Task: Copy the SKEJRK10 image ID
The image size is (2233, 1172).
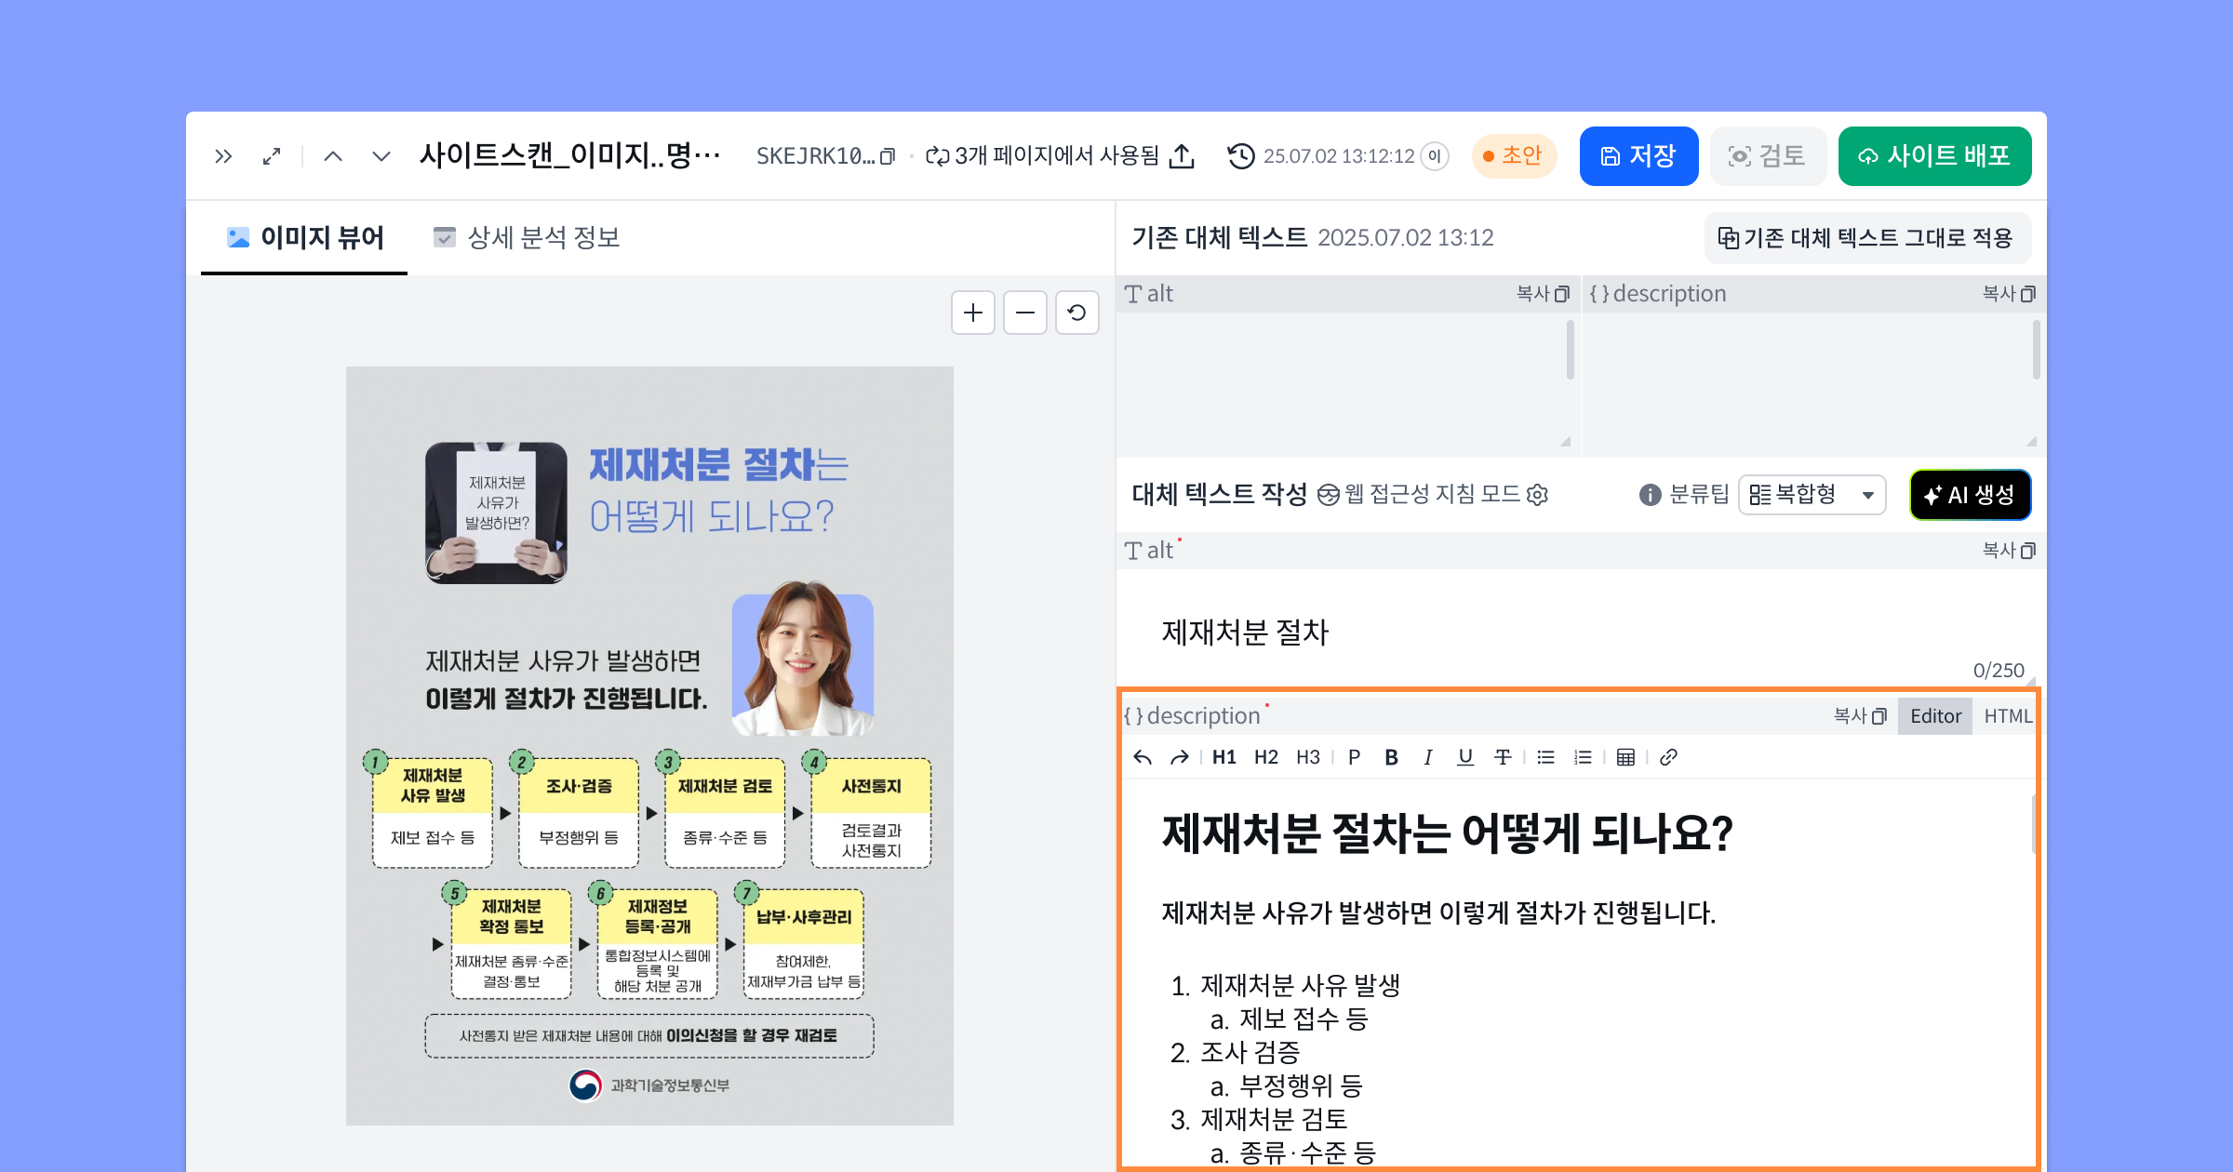Action: click(x=888, y=156)
